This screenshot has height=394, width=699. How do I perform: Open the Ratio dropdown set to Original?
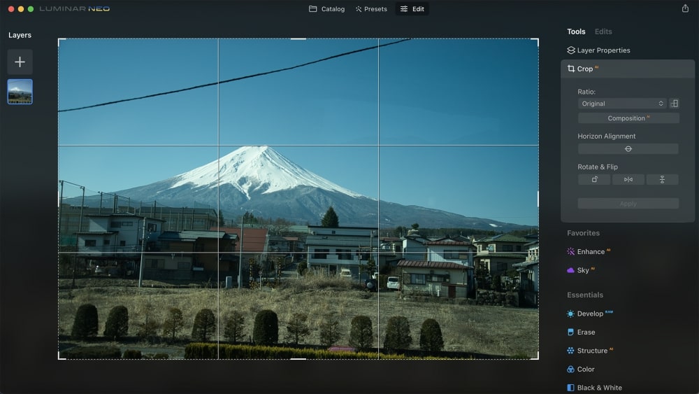[622, 104]
